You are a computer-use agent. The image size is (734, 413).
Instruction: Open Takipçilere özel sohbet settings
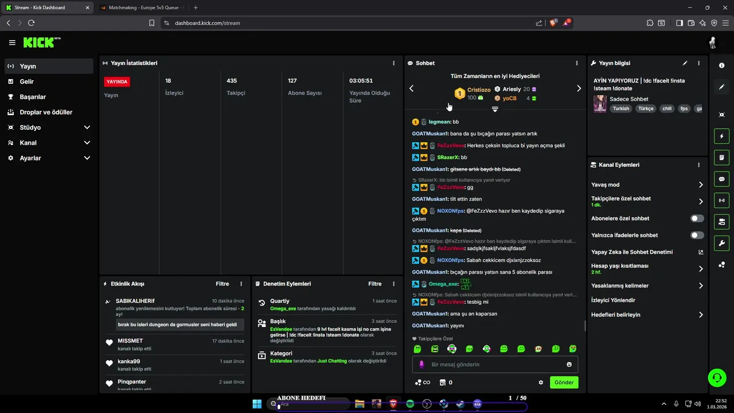coord(647,201)
